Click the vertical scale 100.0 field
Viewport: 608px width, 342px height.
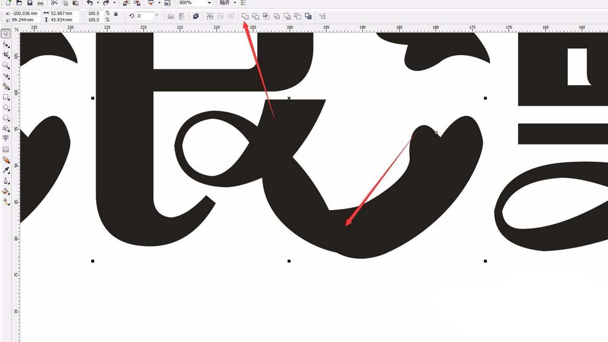[95, 19]
